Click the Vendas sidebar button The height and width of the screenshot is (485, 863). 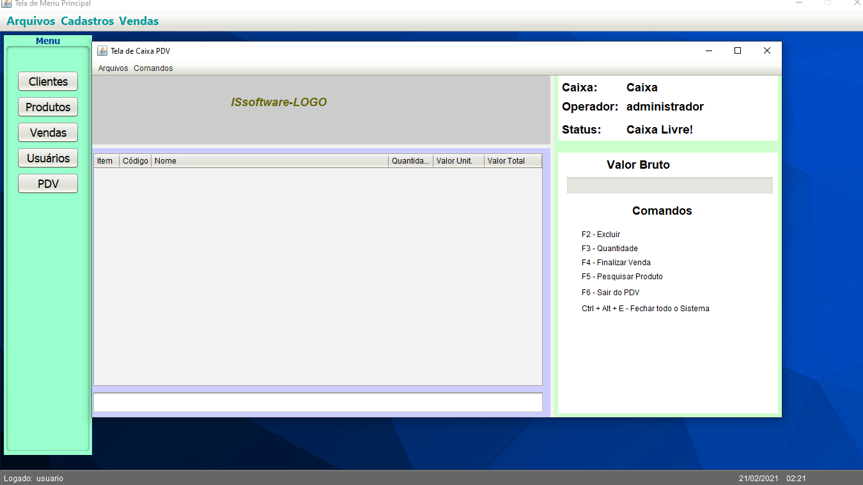pyautogui.click(x=48, y=132)
